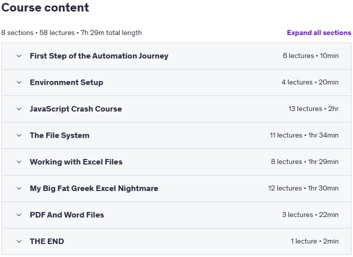This screenshot has height=257, width=353.
Task: Click the chevron next to The File System
Action: (19, 135)
